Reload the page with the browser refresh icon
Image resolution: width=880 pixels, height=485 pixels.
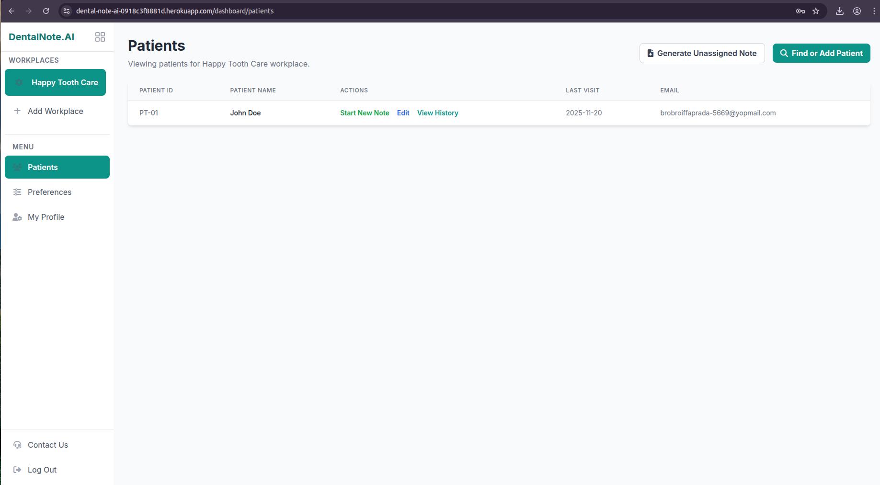[x=46, y=11]
